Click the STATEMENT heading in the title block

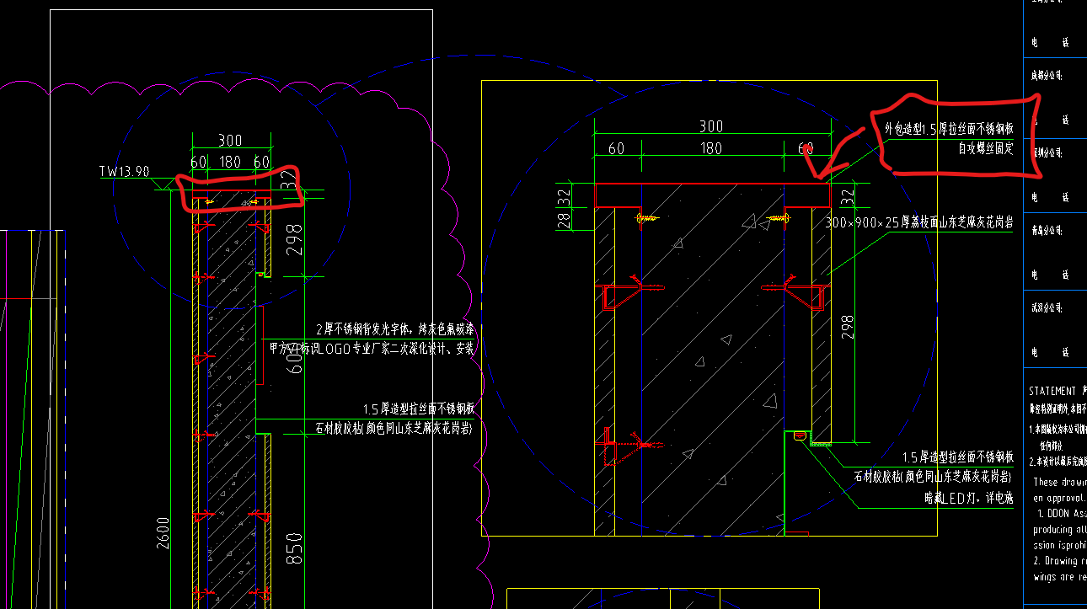[x=1052, y=392]
